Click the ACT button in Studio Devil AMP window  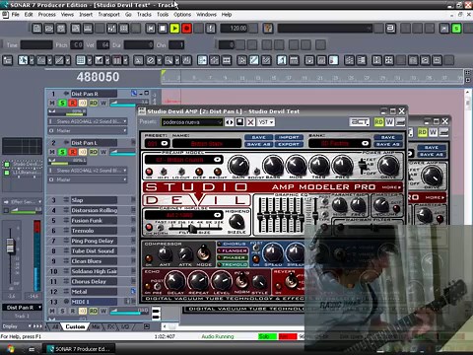(x=360, y=122)
